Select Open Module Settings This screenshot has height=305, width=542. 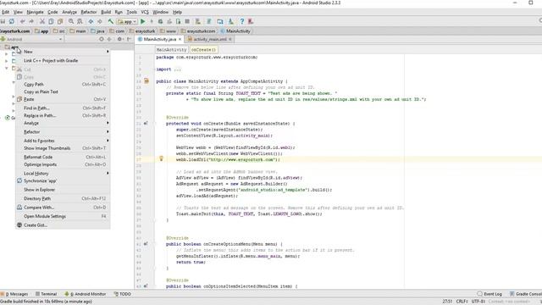[x=63, y=217]
